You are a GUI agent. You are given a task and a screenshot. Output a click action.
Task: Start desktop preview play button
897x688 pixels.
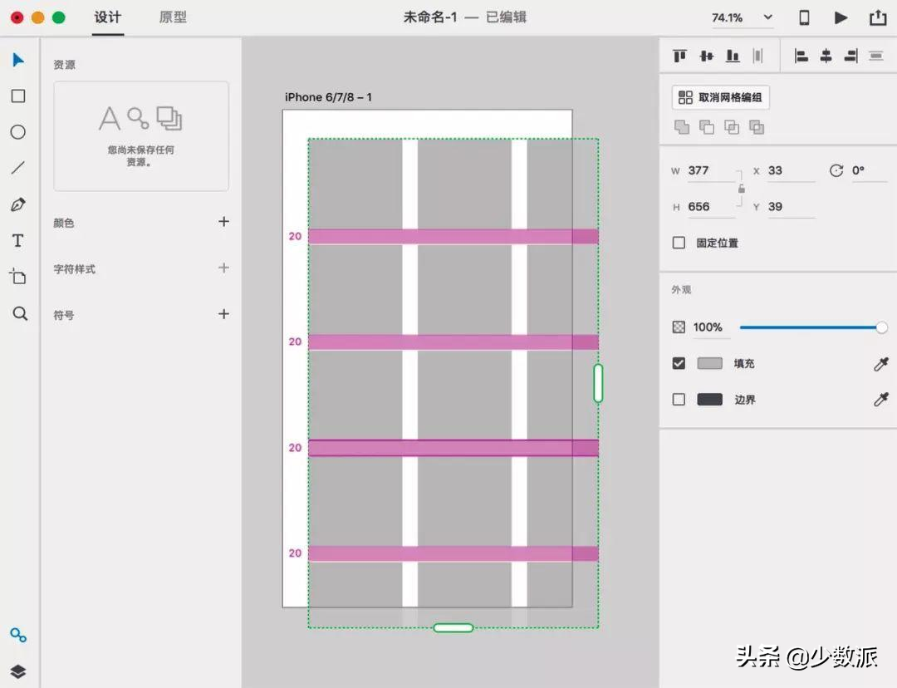click(841, 17)
